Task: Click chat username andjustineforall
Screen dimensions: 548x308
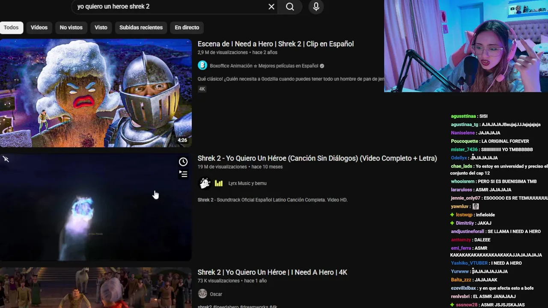Action: [x=468, y=231]
